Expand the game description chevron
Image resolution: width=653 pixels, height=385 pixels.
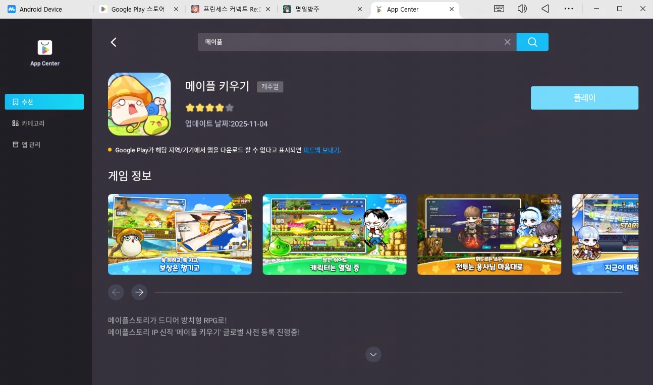(373, 355)
